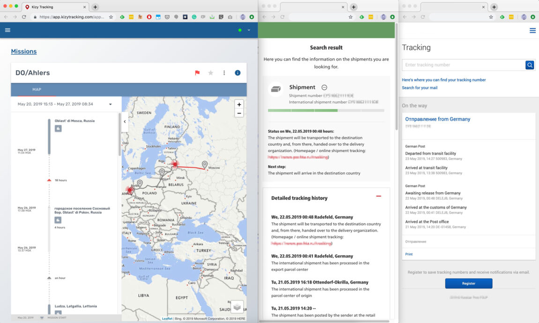539x323 pixels.
Task: Click the horizontal scrollbar in the middle window
Action: pyautogui.click(x=324, y=321)
